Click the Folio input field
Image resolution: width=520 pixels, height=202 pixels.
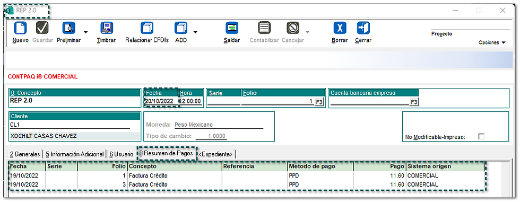[278, 101]
